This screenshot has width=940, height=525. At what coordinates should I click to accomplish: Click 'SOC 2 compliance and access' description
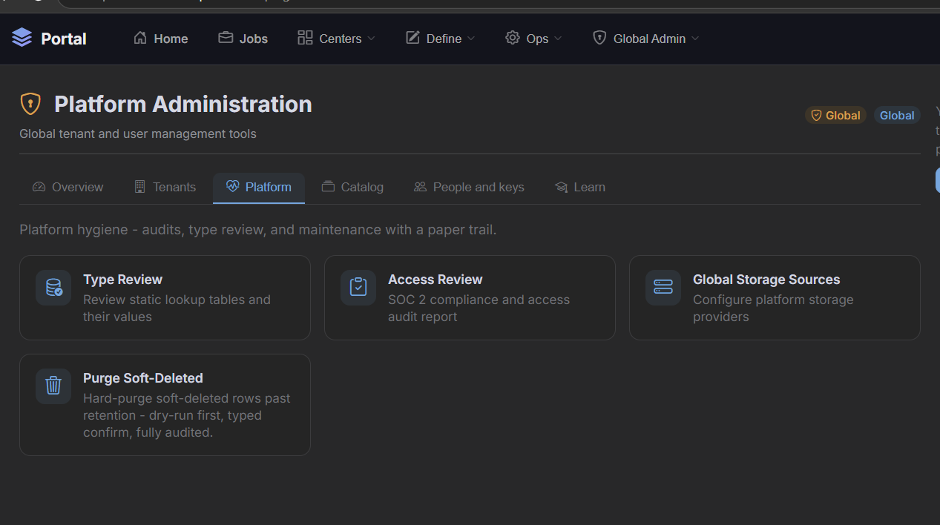tap(479, 308)
